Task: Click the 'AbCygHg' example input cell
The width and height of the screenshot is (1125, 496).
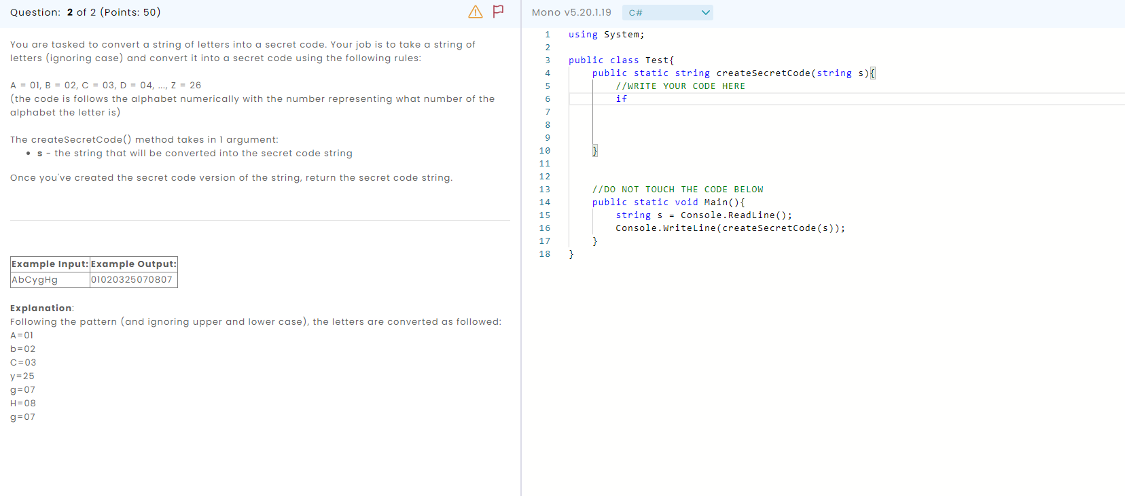Action: tap(50, 280)
